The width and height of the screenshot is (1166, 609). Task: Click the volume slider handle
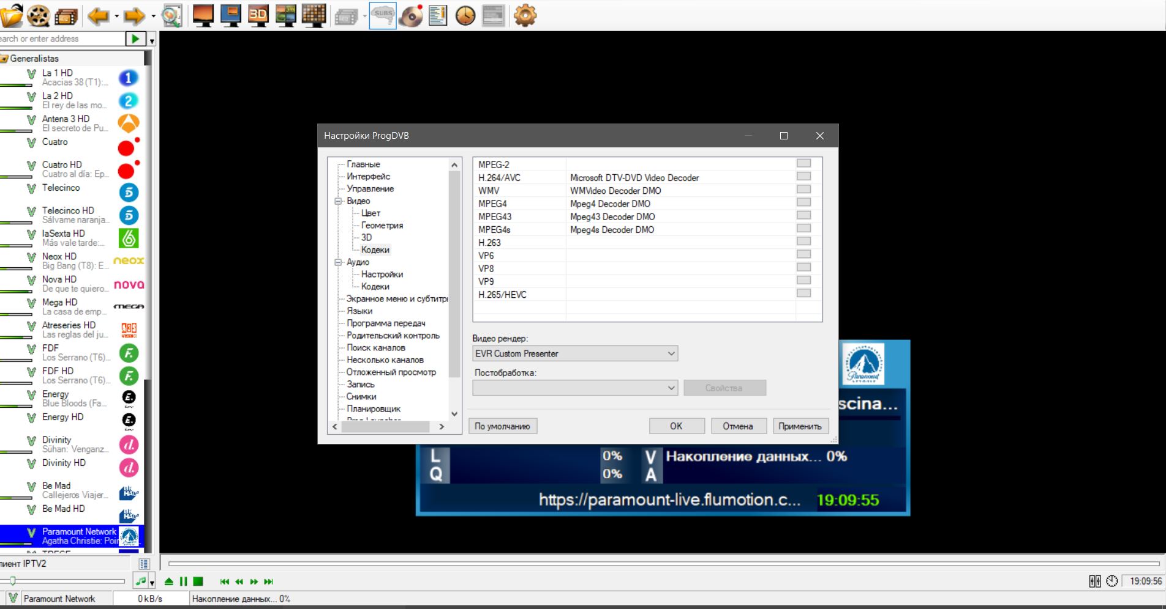pos(12,581)
